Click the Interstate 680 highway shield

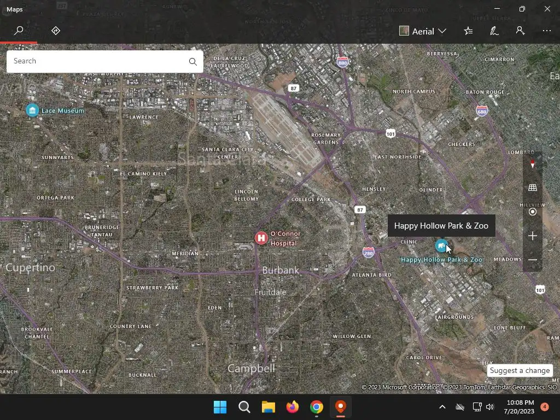(482, 111)
